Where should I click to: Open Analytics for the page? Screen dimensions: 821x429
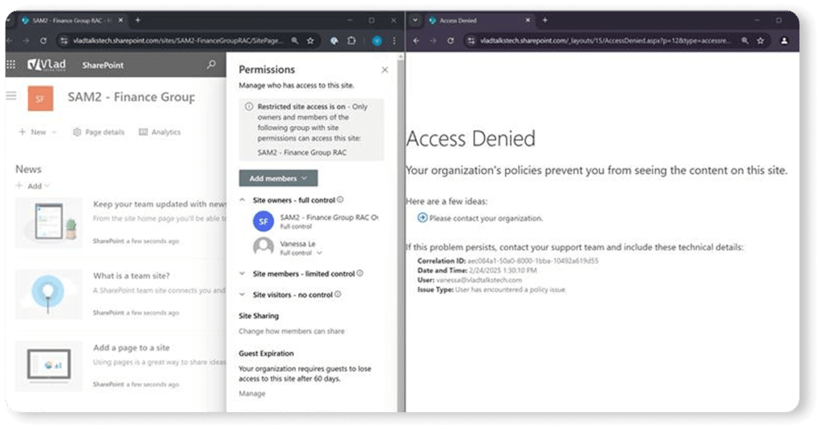160,132
